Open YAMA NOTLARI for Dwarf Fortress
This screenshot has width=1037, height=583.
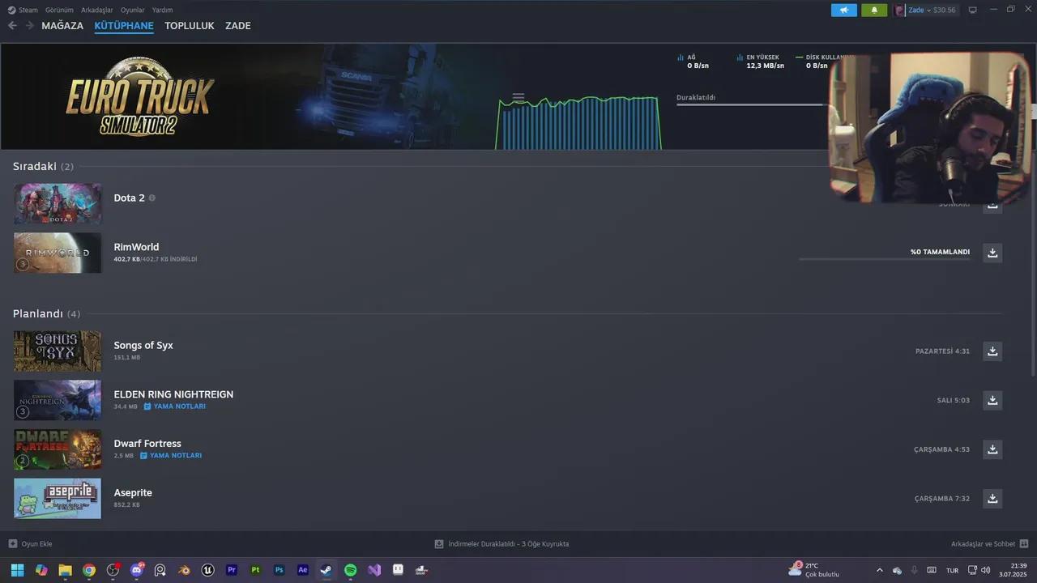tap(171, 456)
